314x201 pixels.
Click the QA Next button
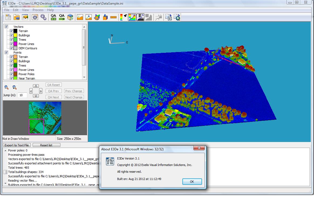54,97
